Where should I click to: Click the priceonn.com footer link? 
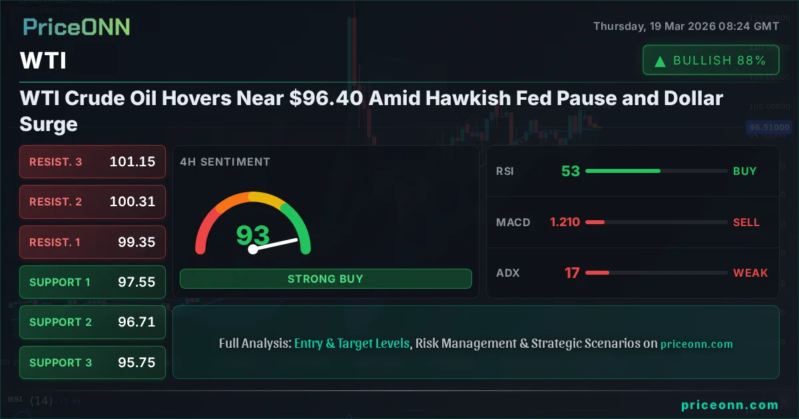[x=730, y=404]
